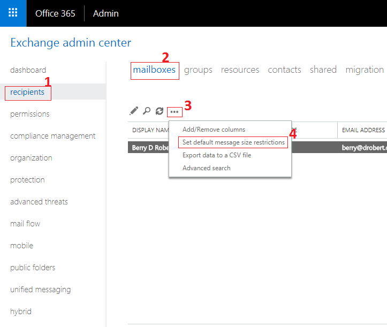Go to the shared tab

point(323,70)
